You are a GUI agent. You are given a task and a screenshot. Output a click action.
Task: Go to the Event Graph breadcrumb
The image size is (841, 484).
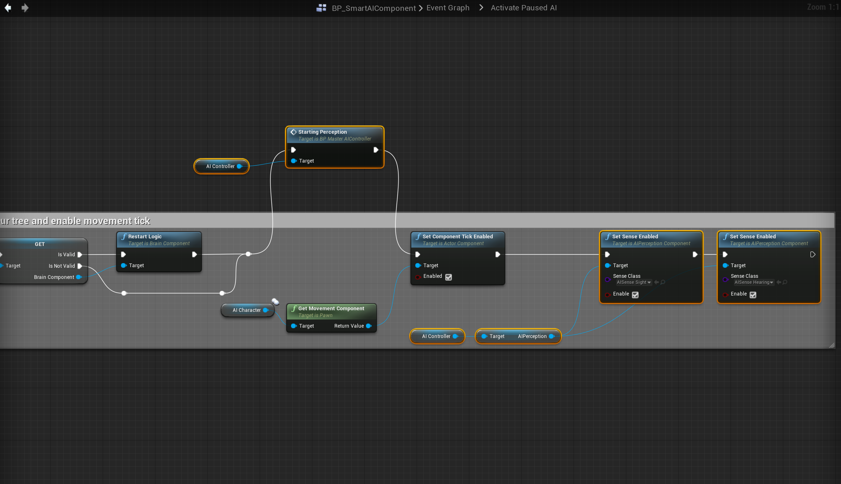[447, 8]
